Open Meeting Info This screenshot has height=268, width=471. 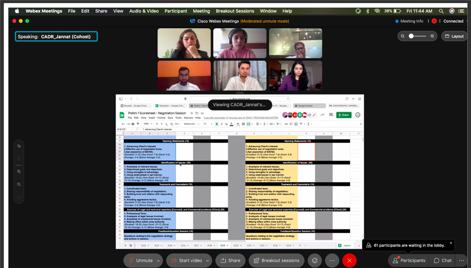click(409, 21)
